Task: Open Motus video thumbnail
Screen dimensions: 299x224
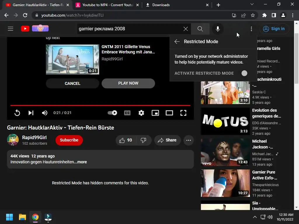Action: pyautogui.click(x=225, y=121)
